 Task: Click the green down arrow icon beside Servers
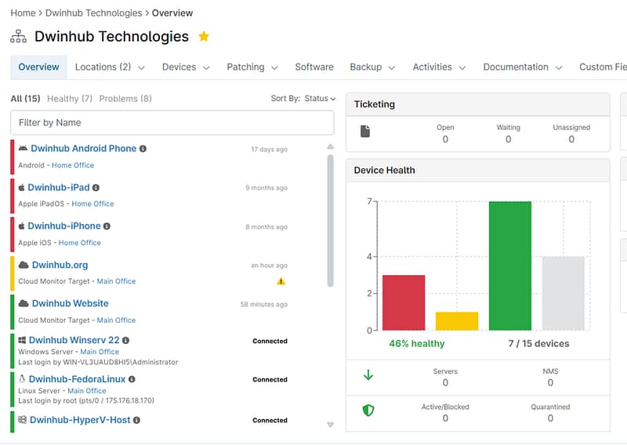[368, 375]
